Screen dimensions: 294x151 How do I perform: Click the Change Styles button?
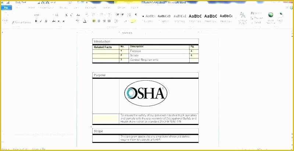243,18
